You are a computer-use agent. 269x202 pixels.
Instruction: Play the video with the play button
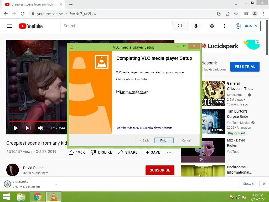coord(15,128)
